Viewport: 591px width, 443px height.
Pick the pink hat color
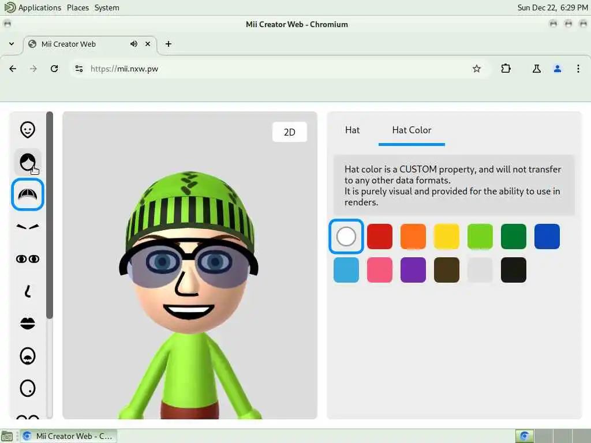[380, 270]
